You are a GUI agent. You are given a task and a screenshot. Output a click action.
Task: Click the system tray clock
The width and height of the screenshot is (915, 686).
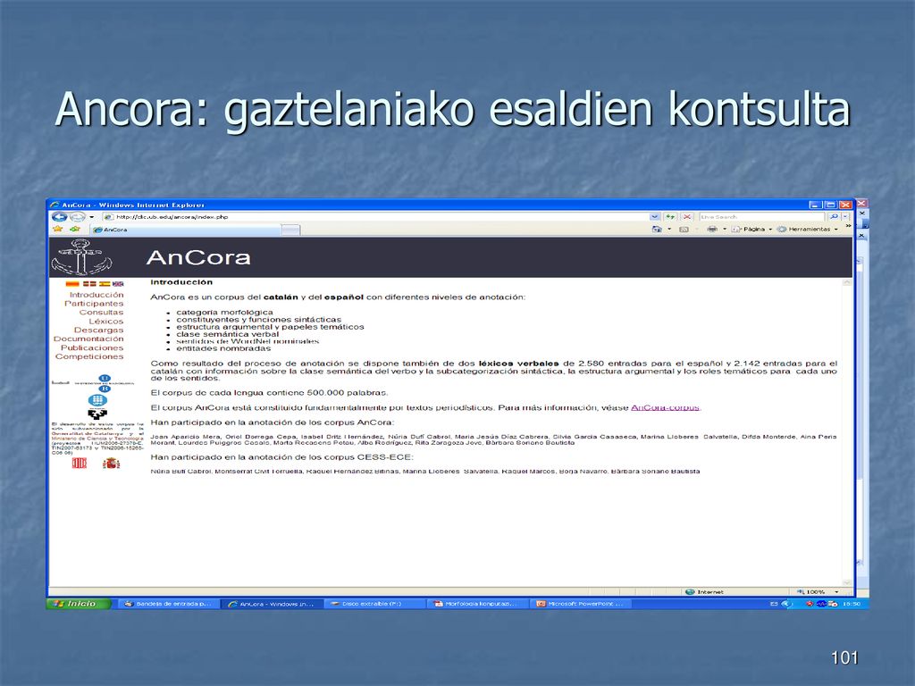(852, 604)
